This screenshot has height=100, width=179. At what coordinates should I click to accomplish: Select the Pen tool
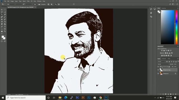2,27
